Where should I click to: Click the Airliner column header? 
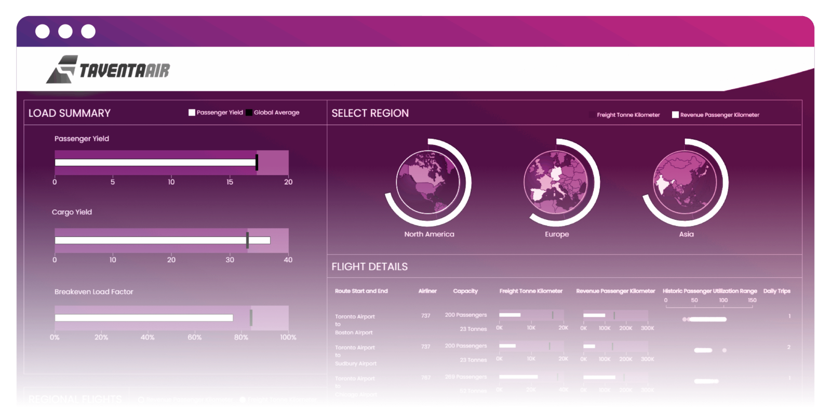(427, 291)
